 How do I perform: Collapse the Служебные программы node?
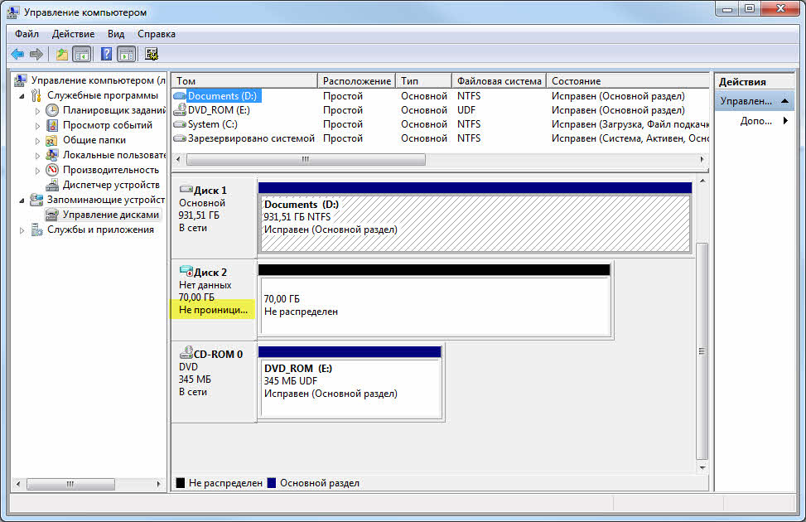tap(22, 96)
